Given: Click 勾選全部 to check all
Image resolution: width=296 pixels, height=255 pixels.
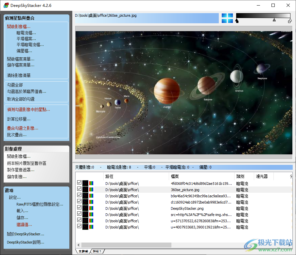Looking at the screenshot, I should (x=15, y=85).
